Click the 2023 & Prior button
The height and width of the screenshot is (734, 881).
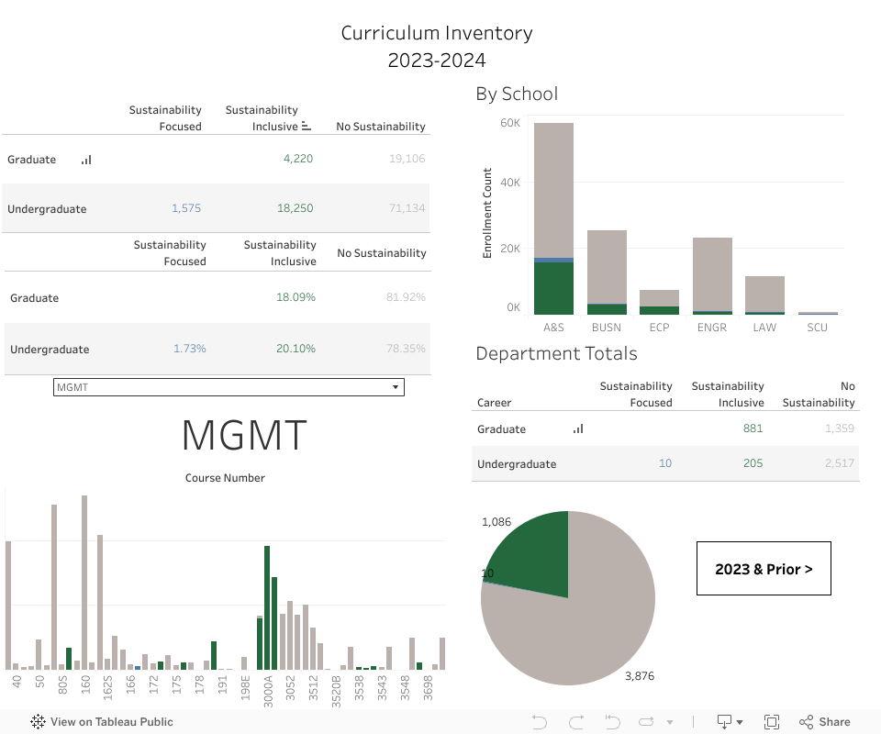click(x=764, y=569)
